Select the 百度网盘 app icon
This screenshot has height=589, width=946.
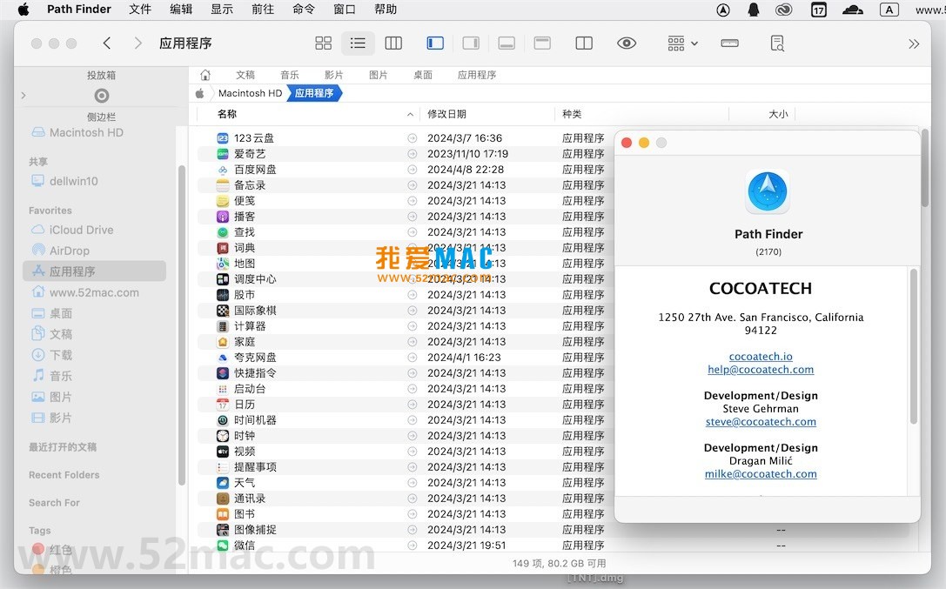[x=223, y=170]
